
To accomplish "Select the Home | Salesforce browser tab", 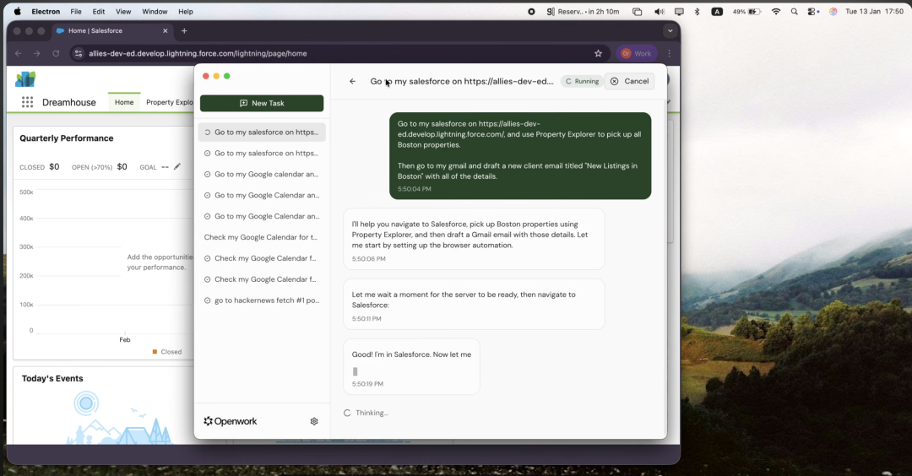I will pos(112,30).
